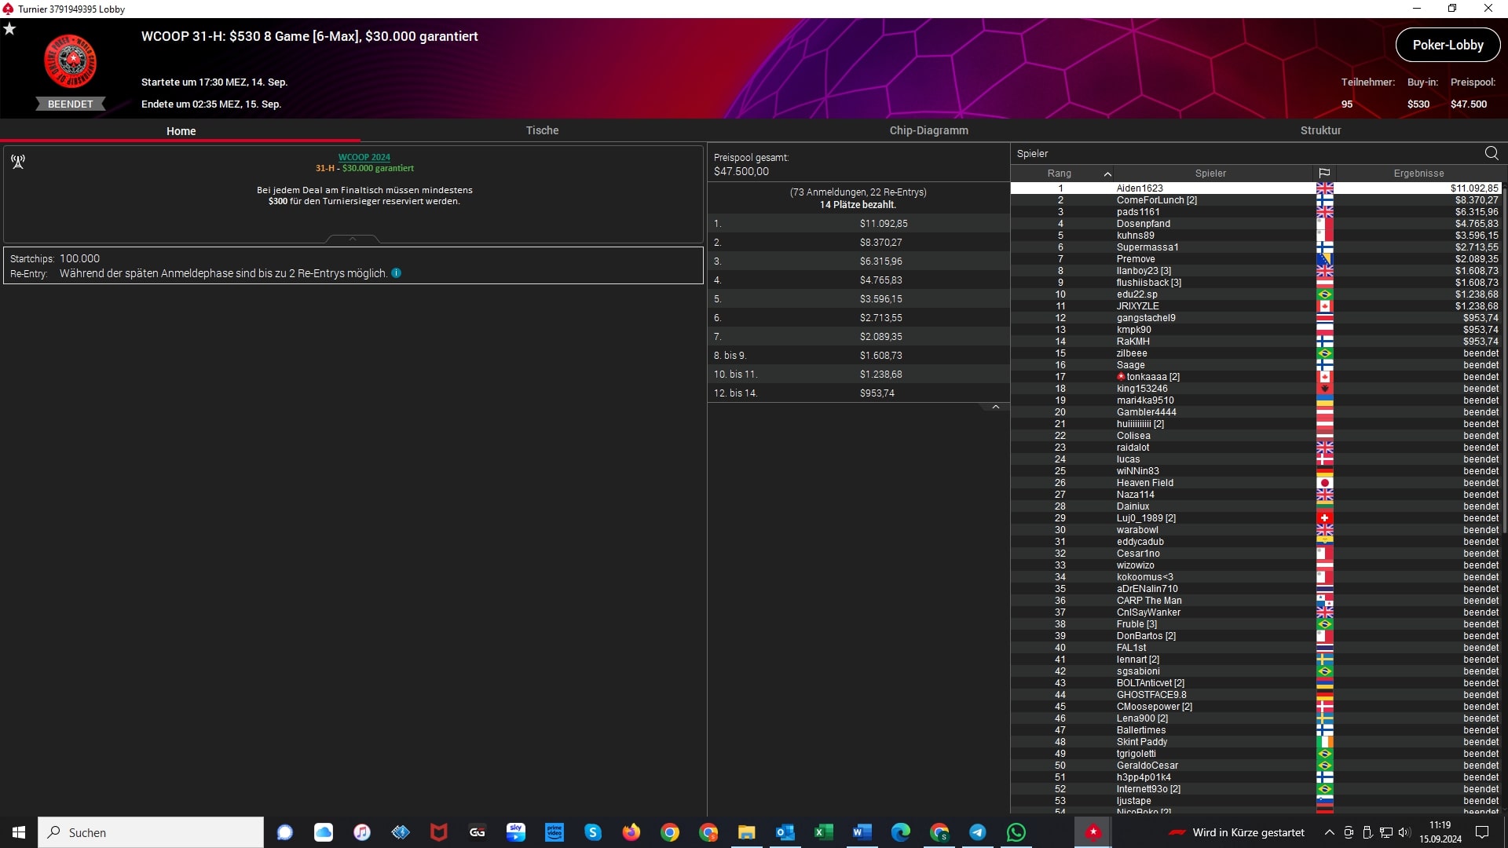Click the country flag column header
1508x848 pixels.
point(1324,174)
